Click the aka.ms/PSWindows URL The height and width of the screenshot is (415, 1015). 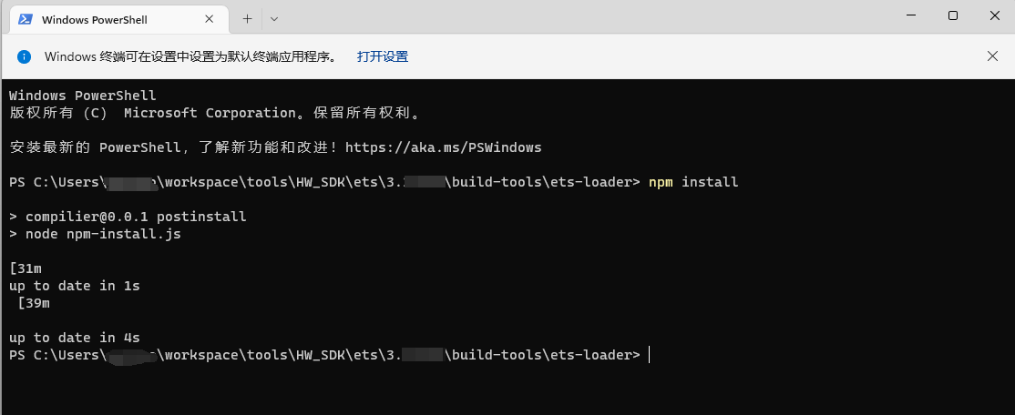(443, 147)
